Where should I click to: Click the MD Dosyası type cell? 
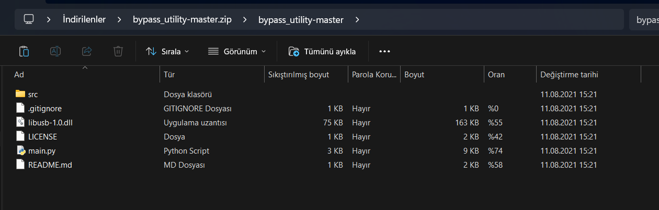pyautogui.click(x=184, y=165)
